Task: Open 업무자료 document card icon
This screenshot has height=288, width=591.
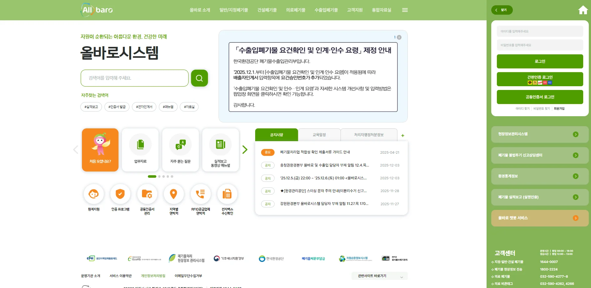Action: [x=140, y=149]
